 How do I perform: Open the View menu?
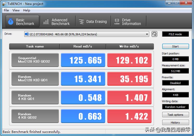16,10
